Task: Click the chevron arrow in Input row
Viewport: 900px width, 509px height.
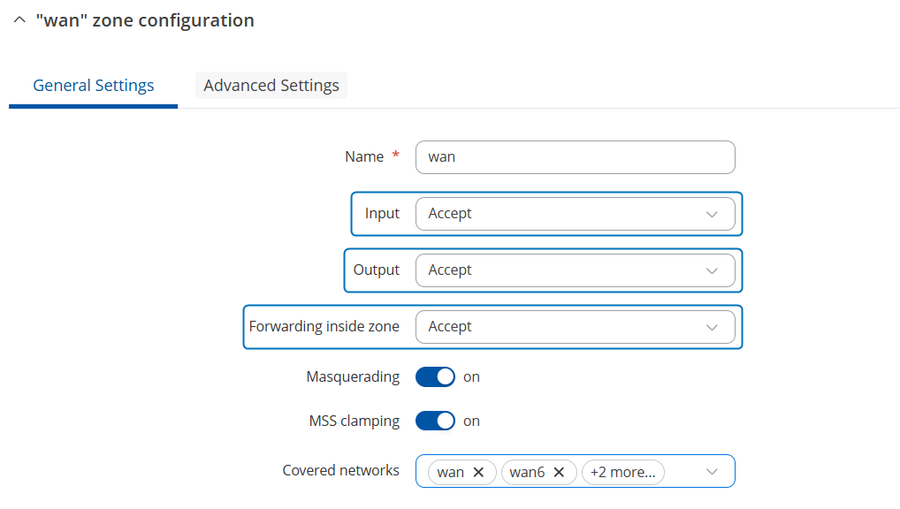Action: 713,214
